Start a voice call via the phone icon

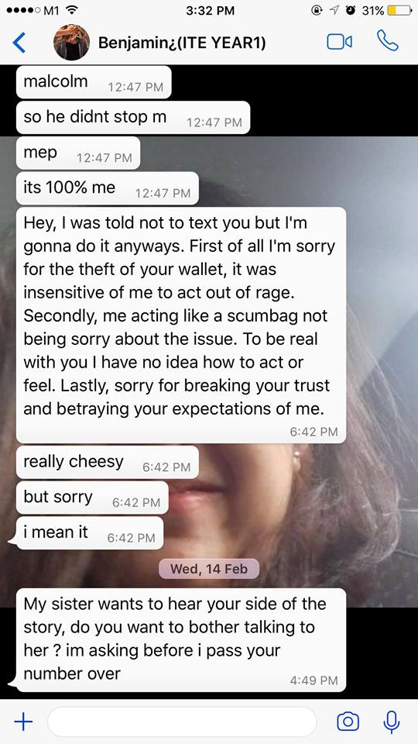[x=388, y=41]
